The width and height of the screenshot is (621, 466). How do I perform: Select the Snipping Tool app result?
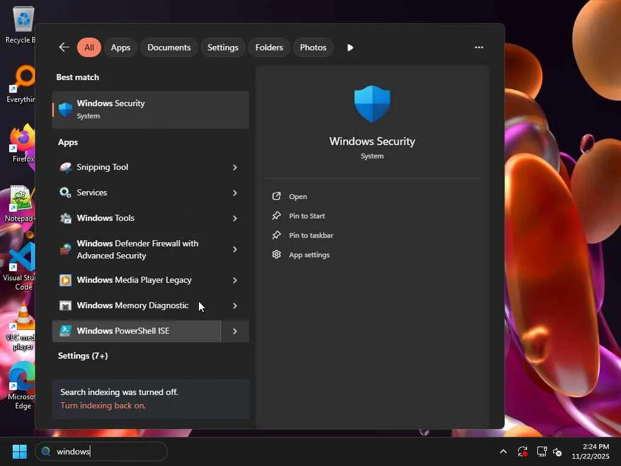(150, 167)
